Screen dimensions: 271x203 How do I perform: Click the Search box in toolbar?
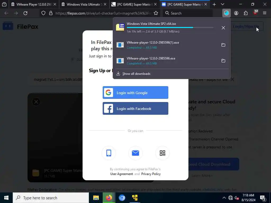click(188, 13)
